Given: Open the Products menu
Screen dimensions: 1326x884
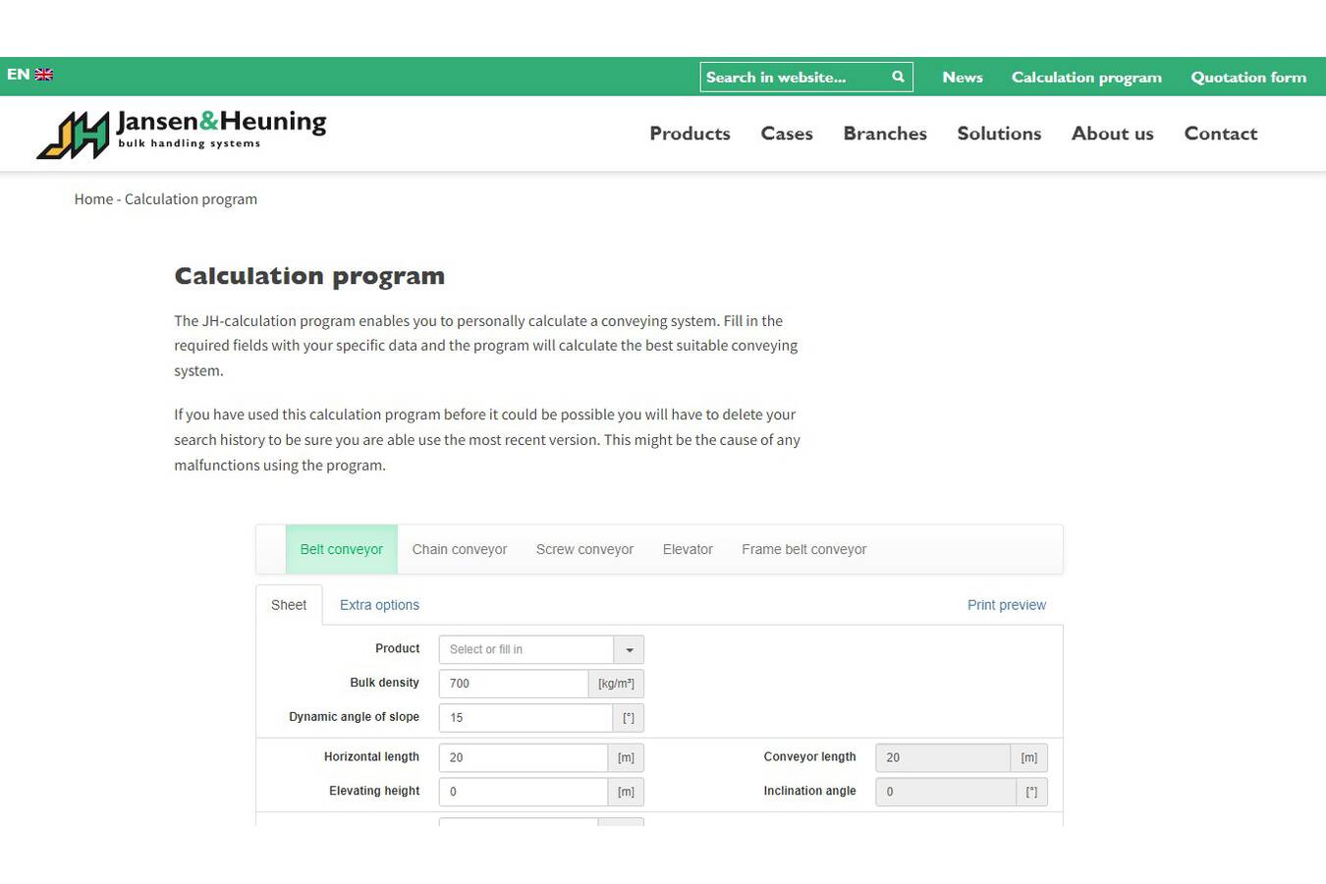Looking at the screenshot, I should coord(690,134).
